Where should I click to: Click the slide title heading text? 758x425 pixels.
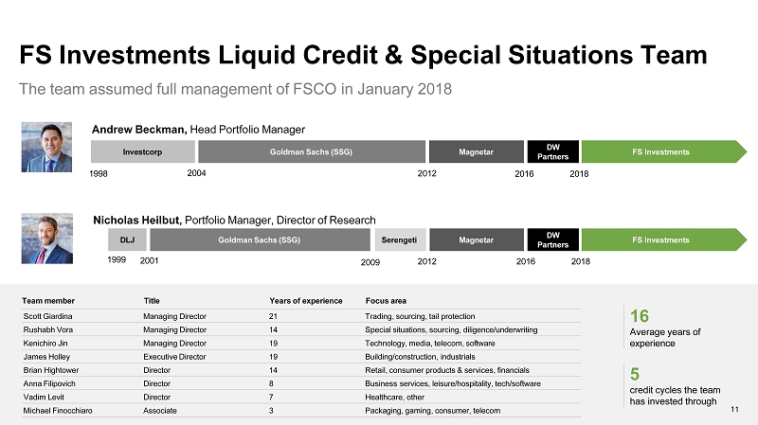(x=363, y=55)
